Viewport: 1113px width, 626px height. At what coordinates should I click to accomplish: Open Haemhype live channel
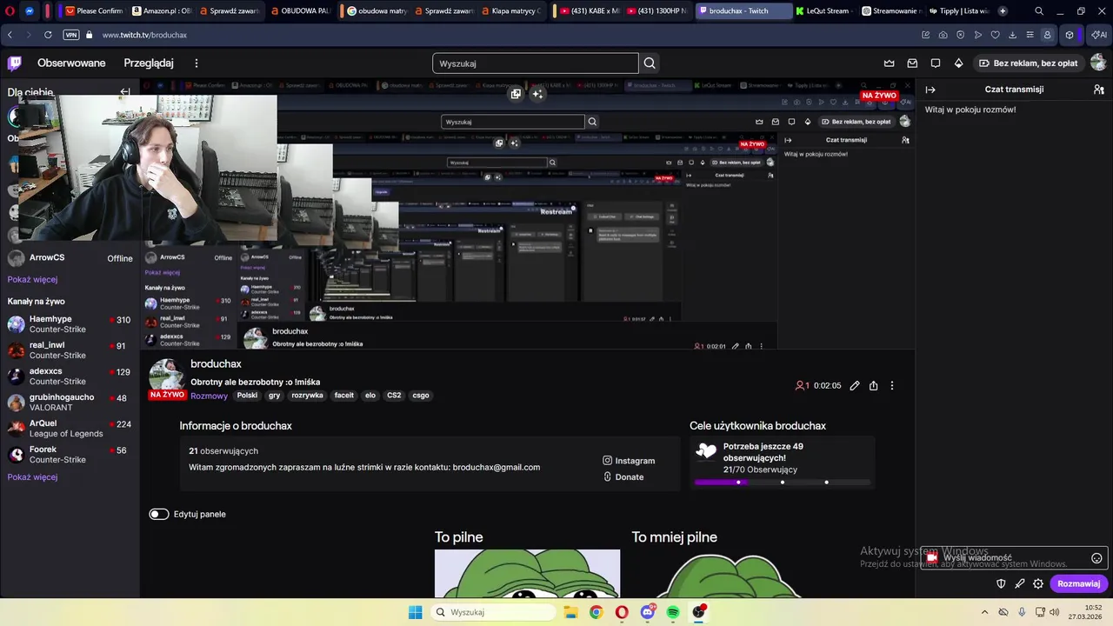pyautogui.click(x=70, y=324)
